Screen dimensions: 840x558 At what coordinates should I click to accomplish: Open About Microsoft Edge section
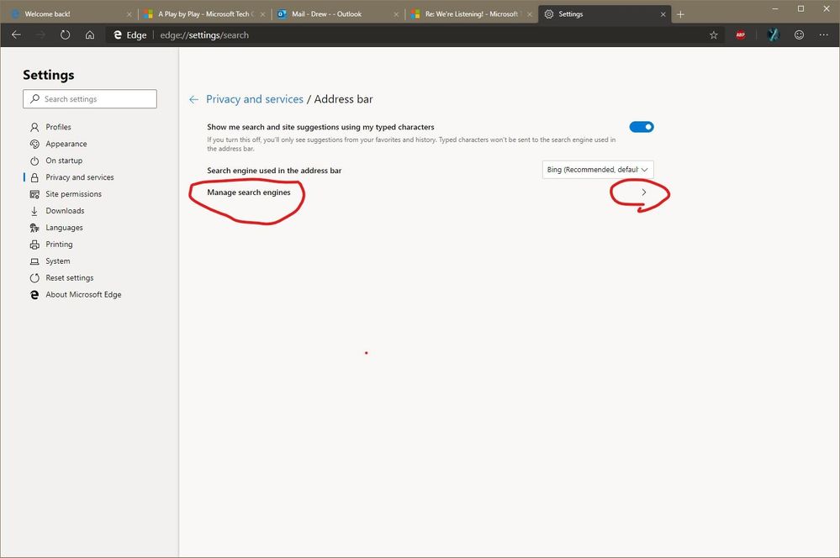tap(83, 294)
